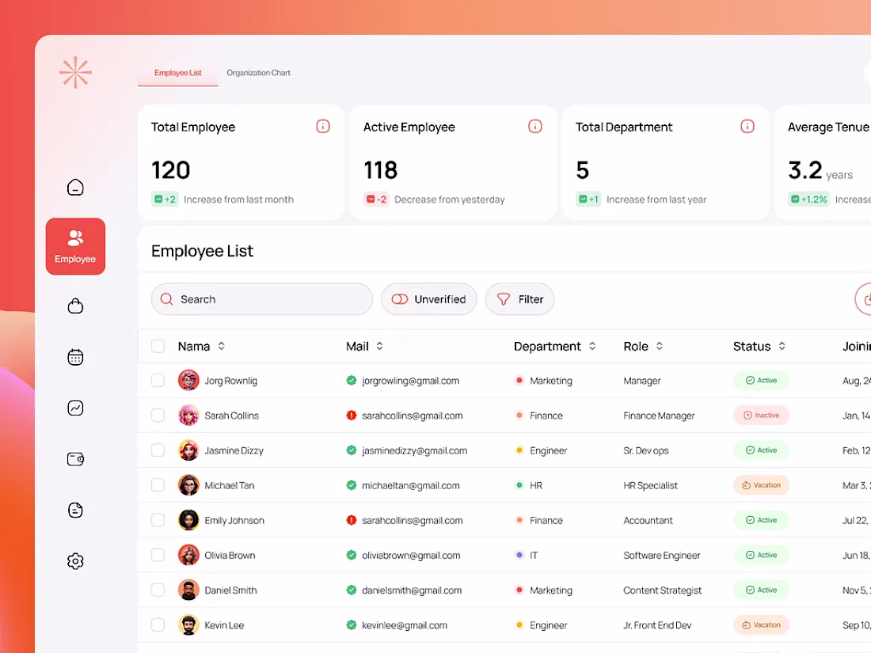Click the Marketing department in Daniel Smith row
The image size is (871, 653).
545,590
